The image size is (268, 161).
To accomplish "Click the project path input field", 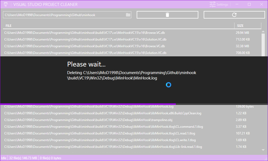I will 67,15.
